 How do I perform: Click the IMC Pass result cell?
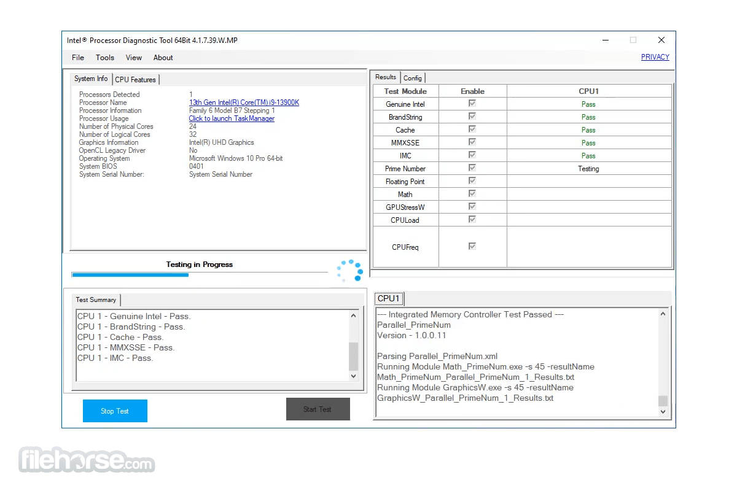[588, 156]
